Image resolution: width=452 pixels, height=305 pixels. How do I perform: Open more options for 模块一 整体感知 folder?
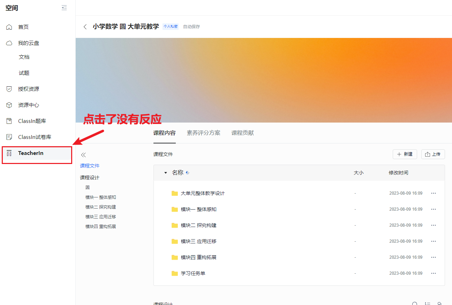click(x=434, y=209)
